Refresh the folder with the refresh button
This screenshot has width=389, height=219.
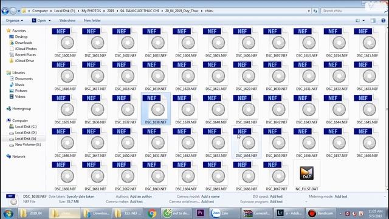click(315, 11)
